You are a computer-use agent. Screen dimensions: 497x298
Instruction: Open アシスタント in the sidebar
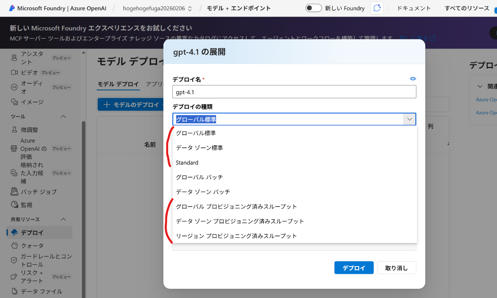click(x=32, y=58)
